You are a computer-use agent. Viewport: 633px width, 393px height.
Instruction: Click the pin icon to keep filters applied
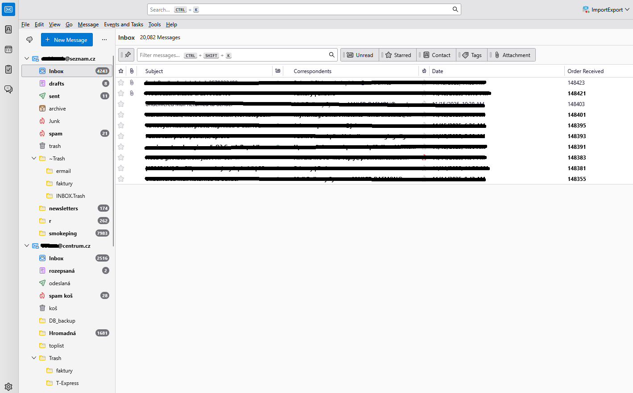[128, 55]
